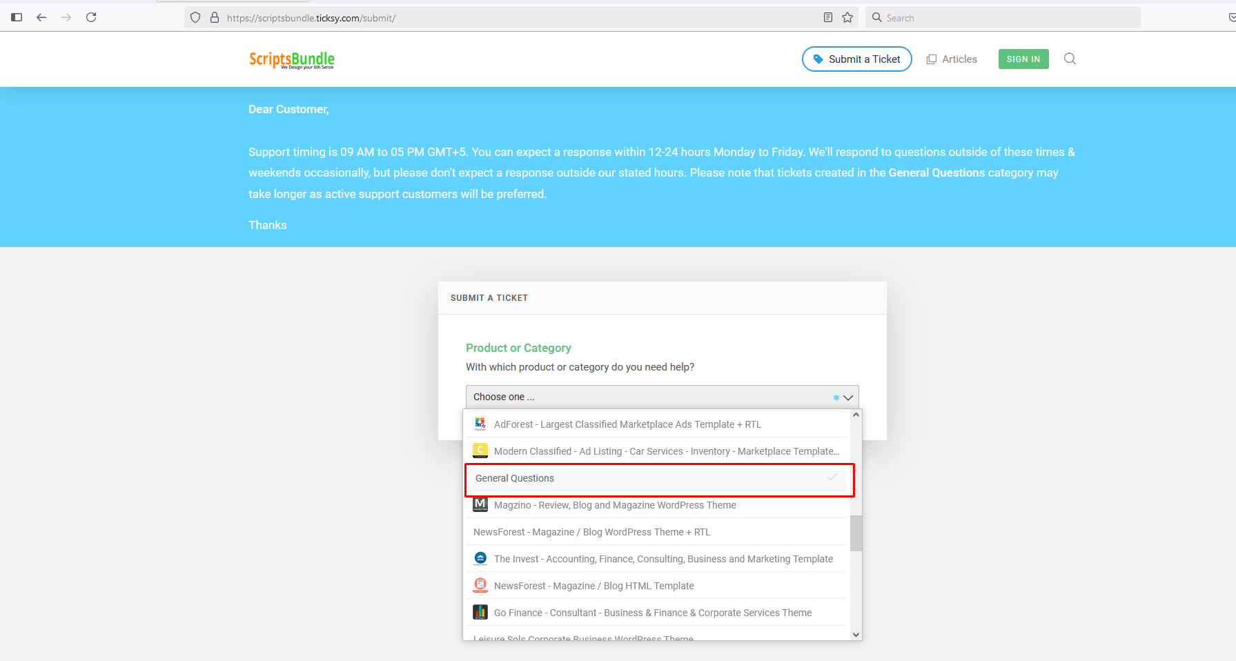1236x661 pixels.
Task: Toggle reader view icon in address bar
Action: point(828,17)
